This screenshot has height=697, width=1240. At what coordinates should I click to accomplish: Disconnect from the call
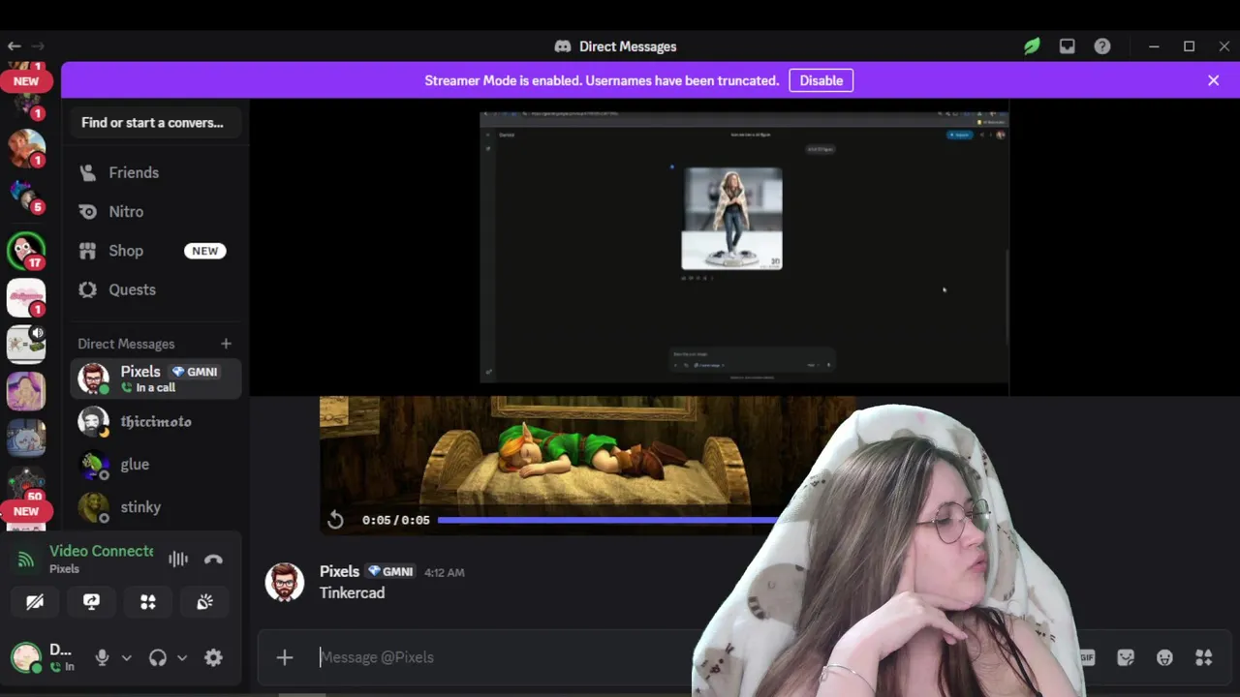click(x=213, y=559)
